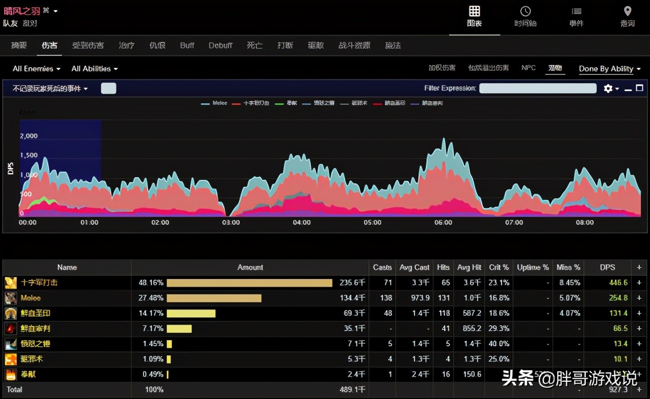Open the All Enemies dropdown
650x399 pixels.
[37, 69]
